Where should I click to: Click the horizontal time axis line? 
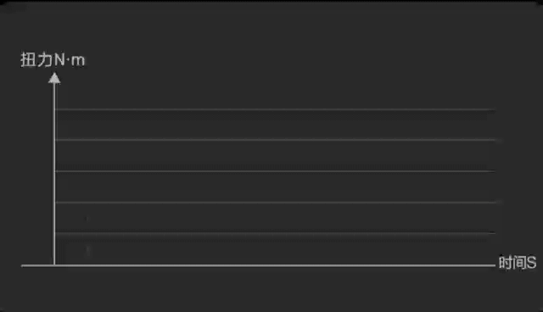click(258, 265)
